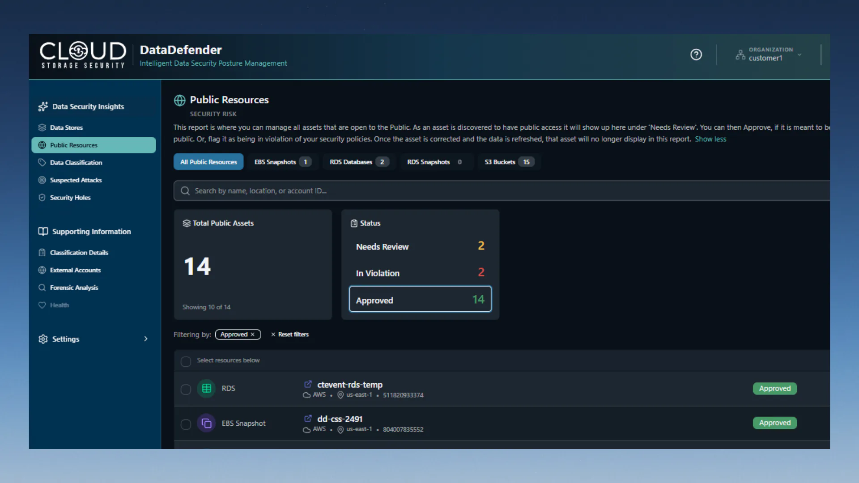Click the search field for name or account ID

502,191
